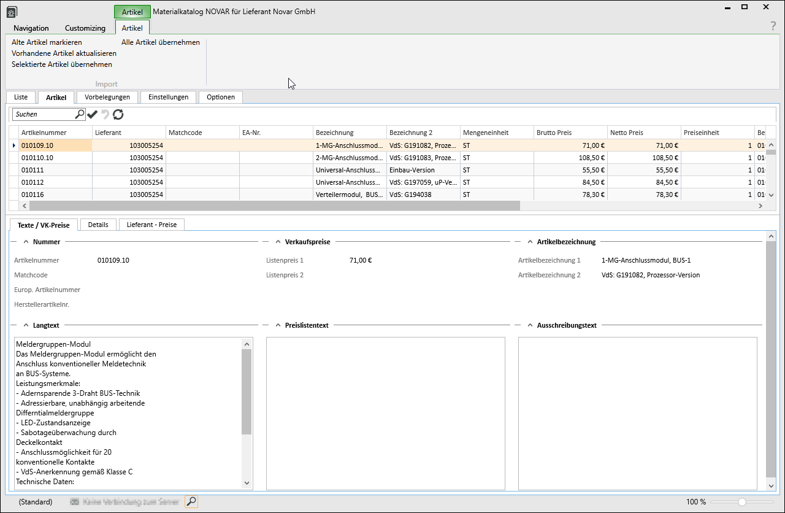
Task: Collapse the Ausschreibungstext section
Action: pyautogui.click(x=529, y=325)
